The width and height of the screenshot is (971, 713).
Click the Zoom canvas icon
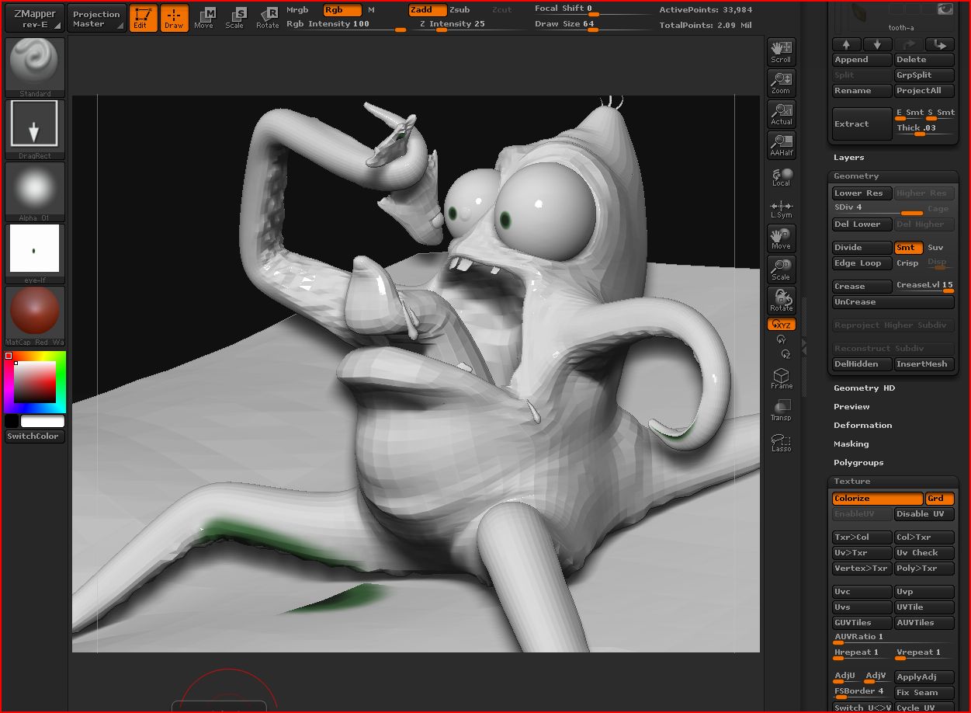point(781,82)
